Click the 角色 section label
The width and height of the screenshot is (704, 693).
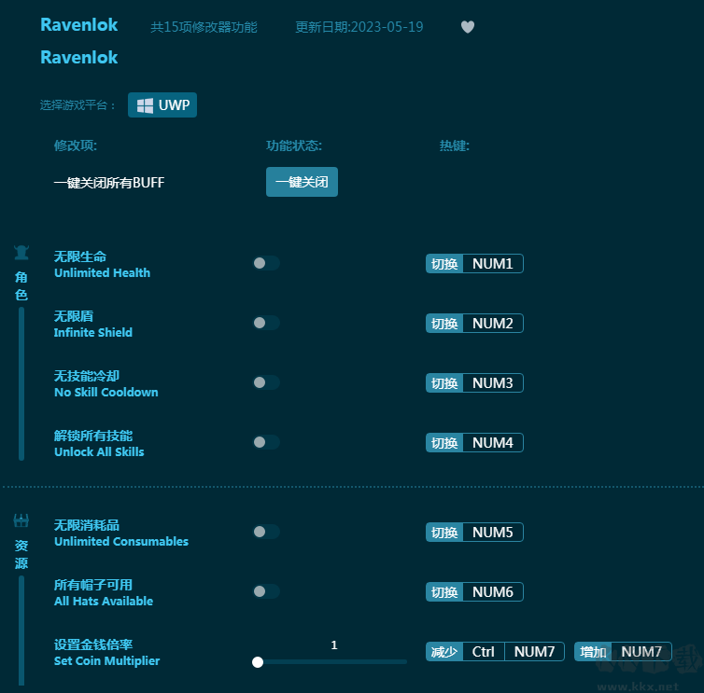click(21, 285)
